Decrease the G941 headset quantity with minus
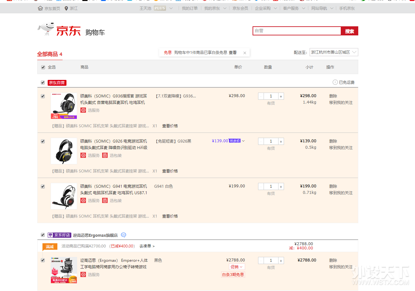The image size is (415, 291). coord(261,186)
